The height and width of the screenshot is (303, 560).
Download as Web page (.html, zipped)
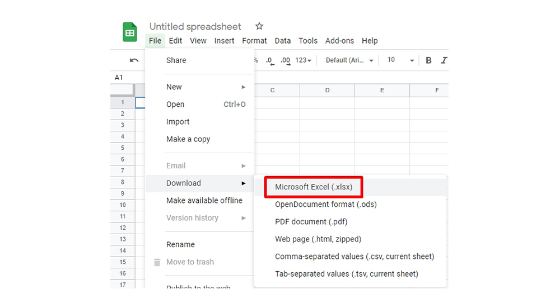tap(350, 239)
